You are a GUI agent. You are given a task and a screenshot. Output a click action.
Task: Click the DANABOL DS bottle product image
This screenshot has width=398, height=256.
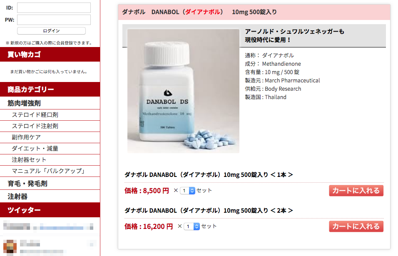click(x=183, y=91)
